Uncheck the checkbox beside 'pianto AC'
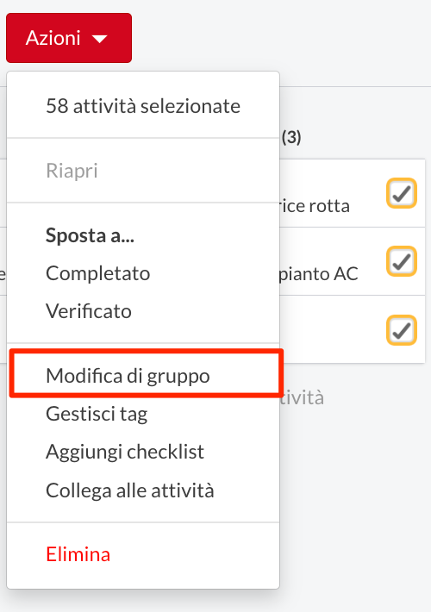The image size is (431, 612). coord(402,261)
